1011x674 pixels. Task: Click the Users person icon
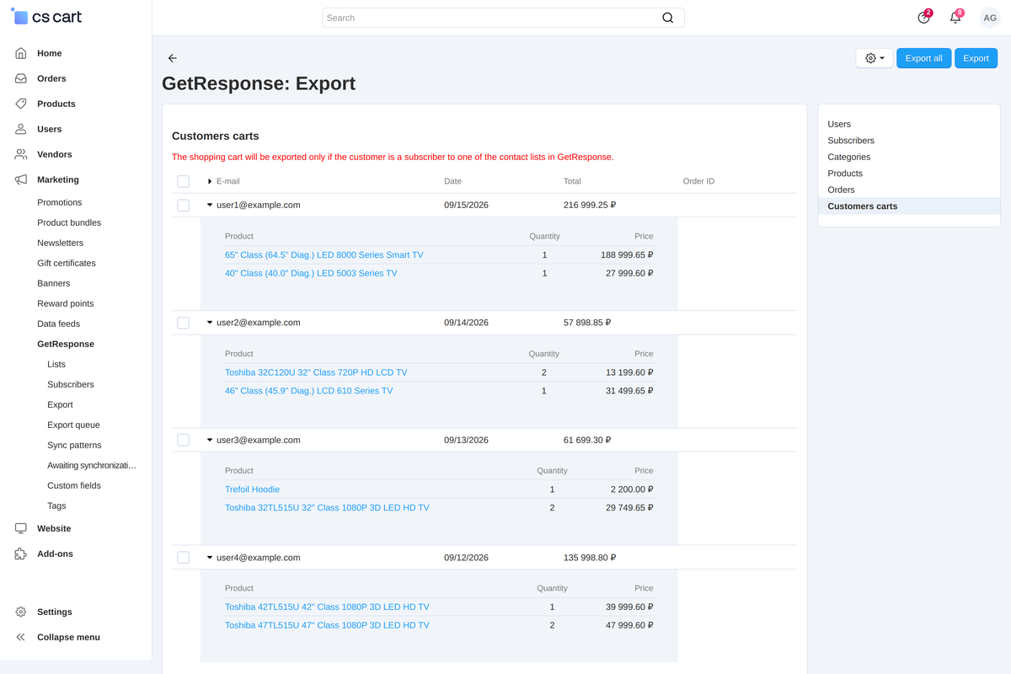point(21,129)
